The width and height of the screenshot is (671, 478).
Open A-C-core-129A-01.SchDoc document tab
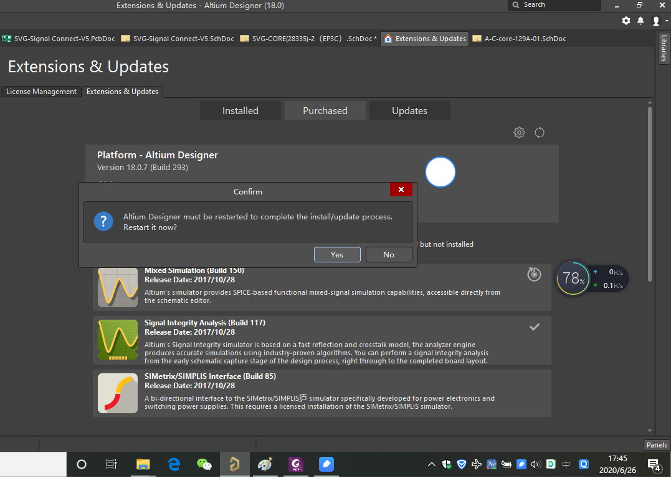pos(519,39)
